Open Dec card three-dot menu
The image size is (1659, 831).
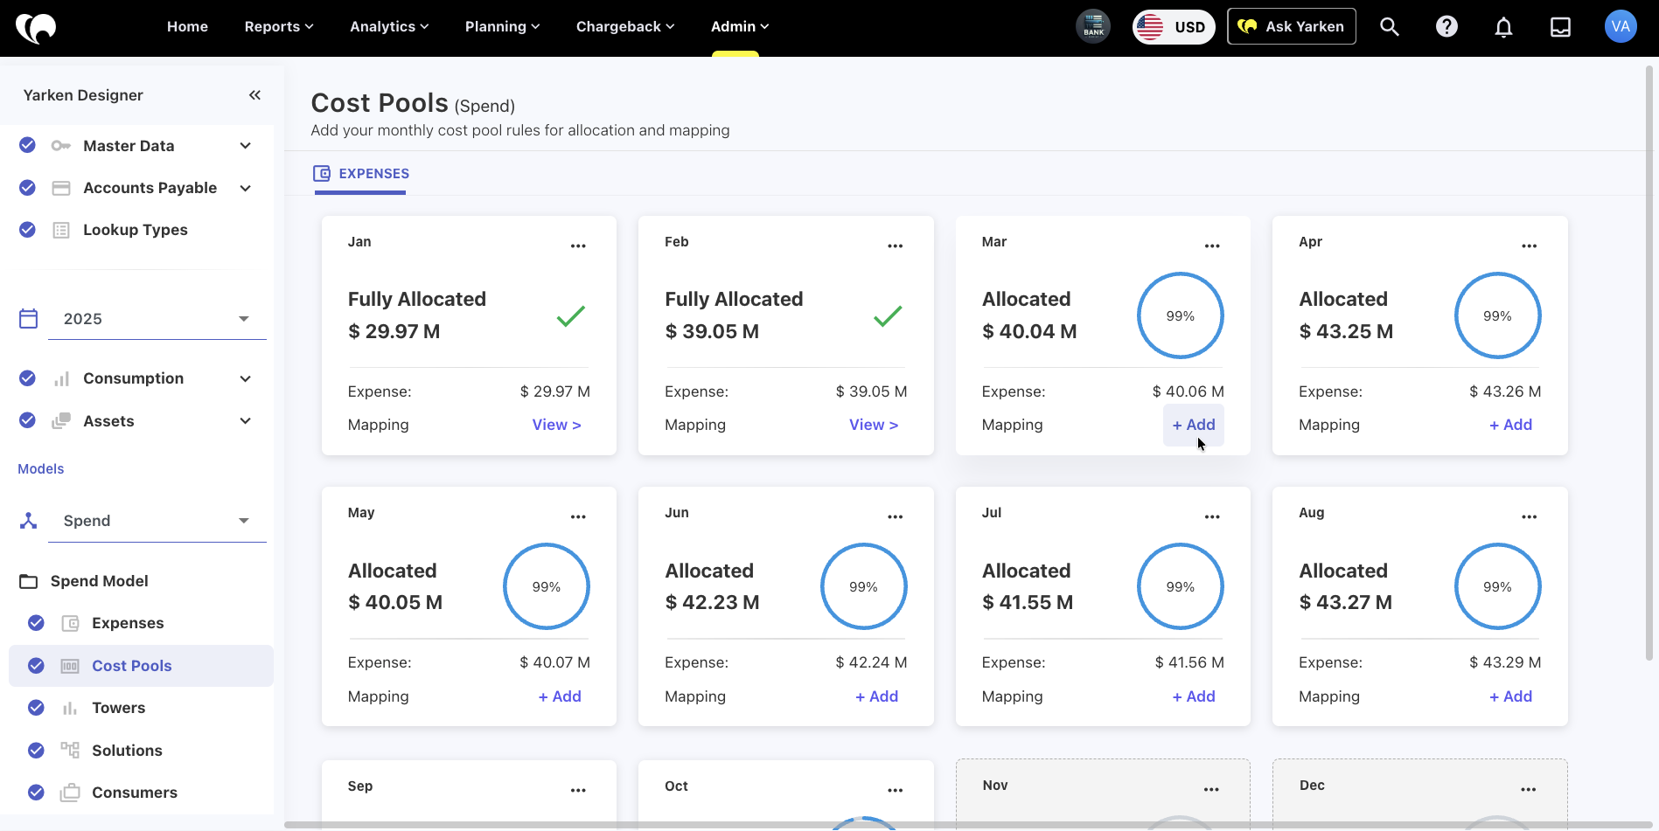pyautogui.click(x=1528, y=790)
